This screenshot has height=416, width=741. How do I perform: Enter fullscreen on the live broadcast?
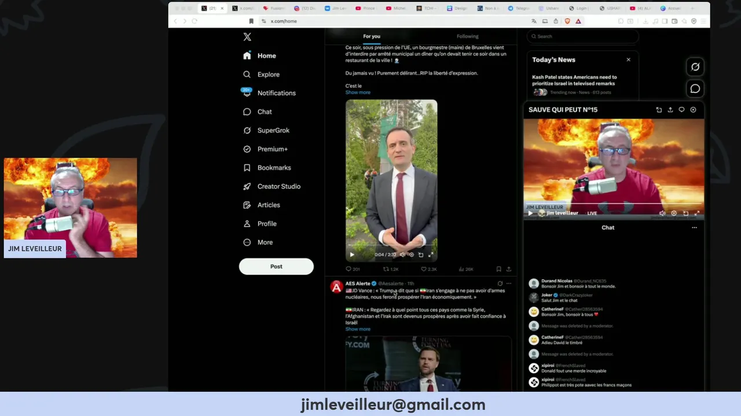tap(697, 213)
